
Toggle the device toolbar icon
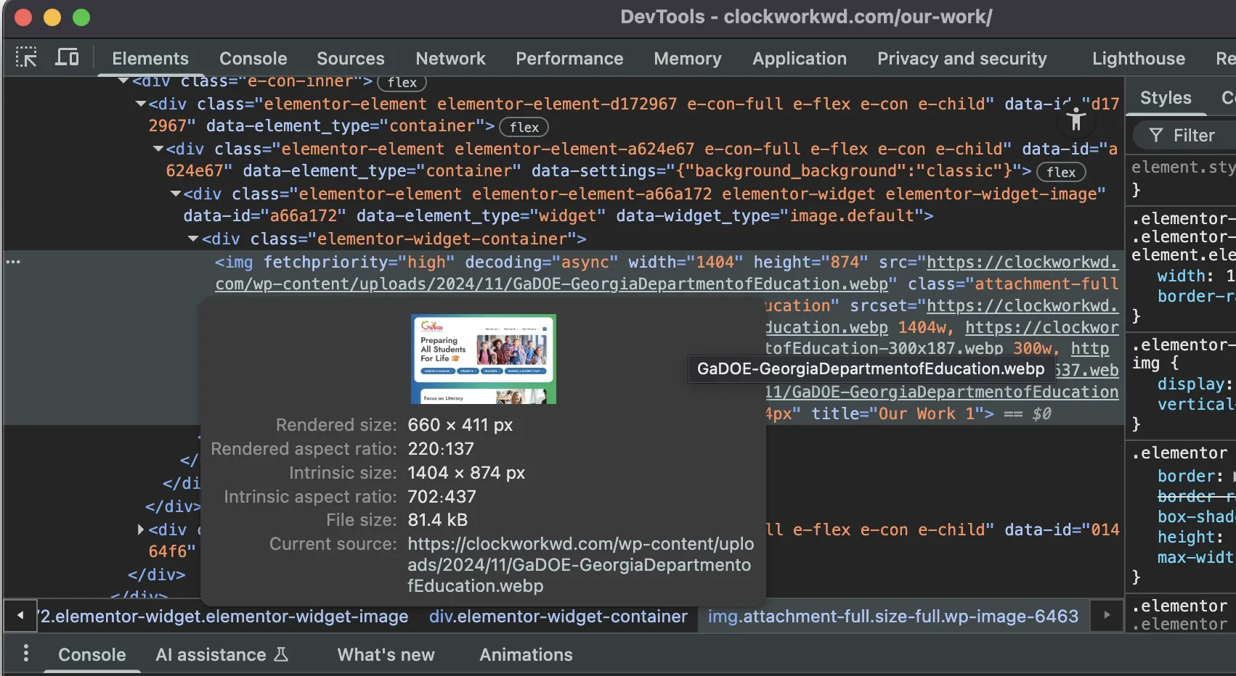(x=67, y=57)
